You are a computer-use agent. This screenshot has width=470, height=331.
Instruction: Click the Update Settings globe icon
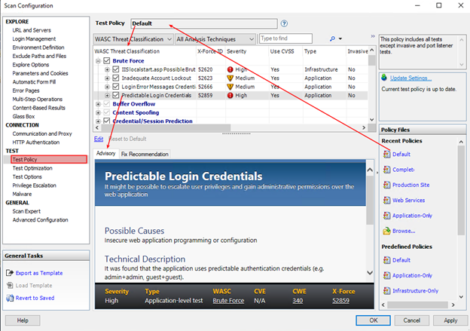point(384,78)
